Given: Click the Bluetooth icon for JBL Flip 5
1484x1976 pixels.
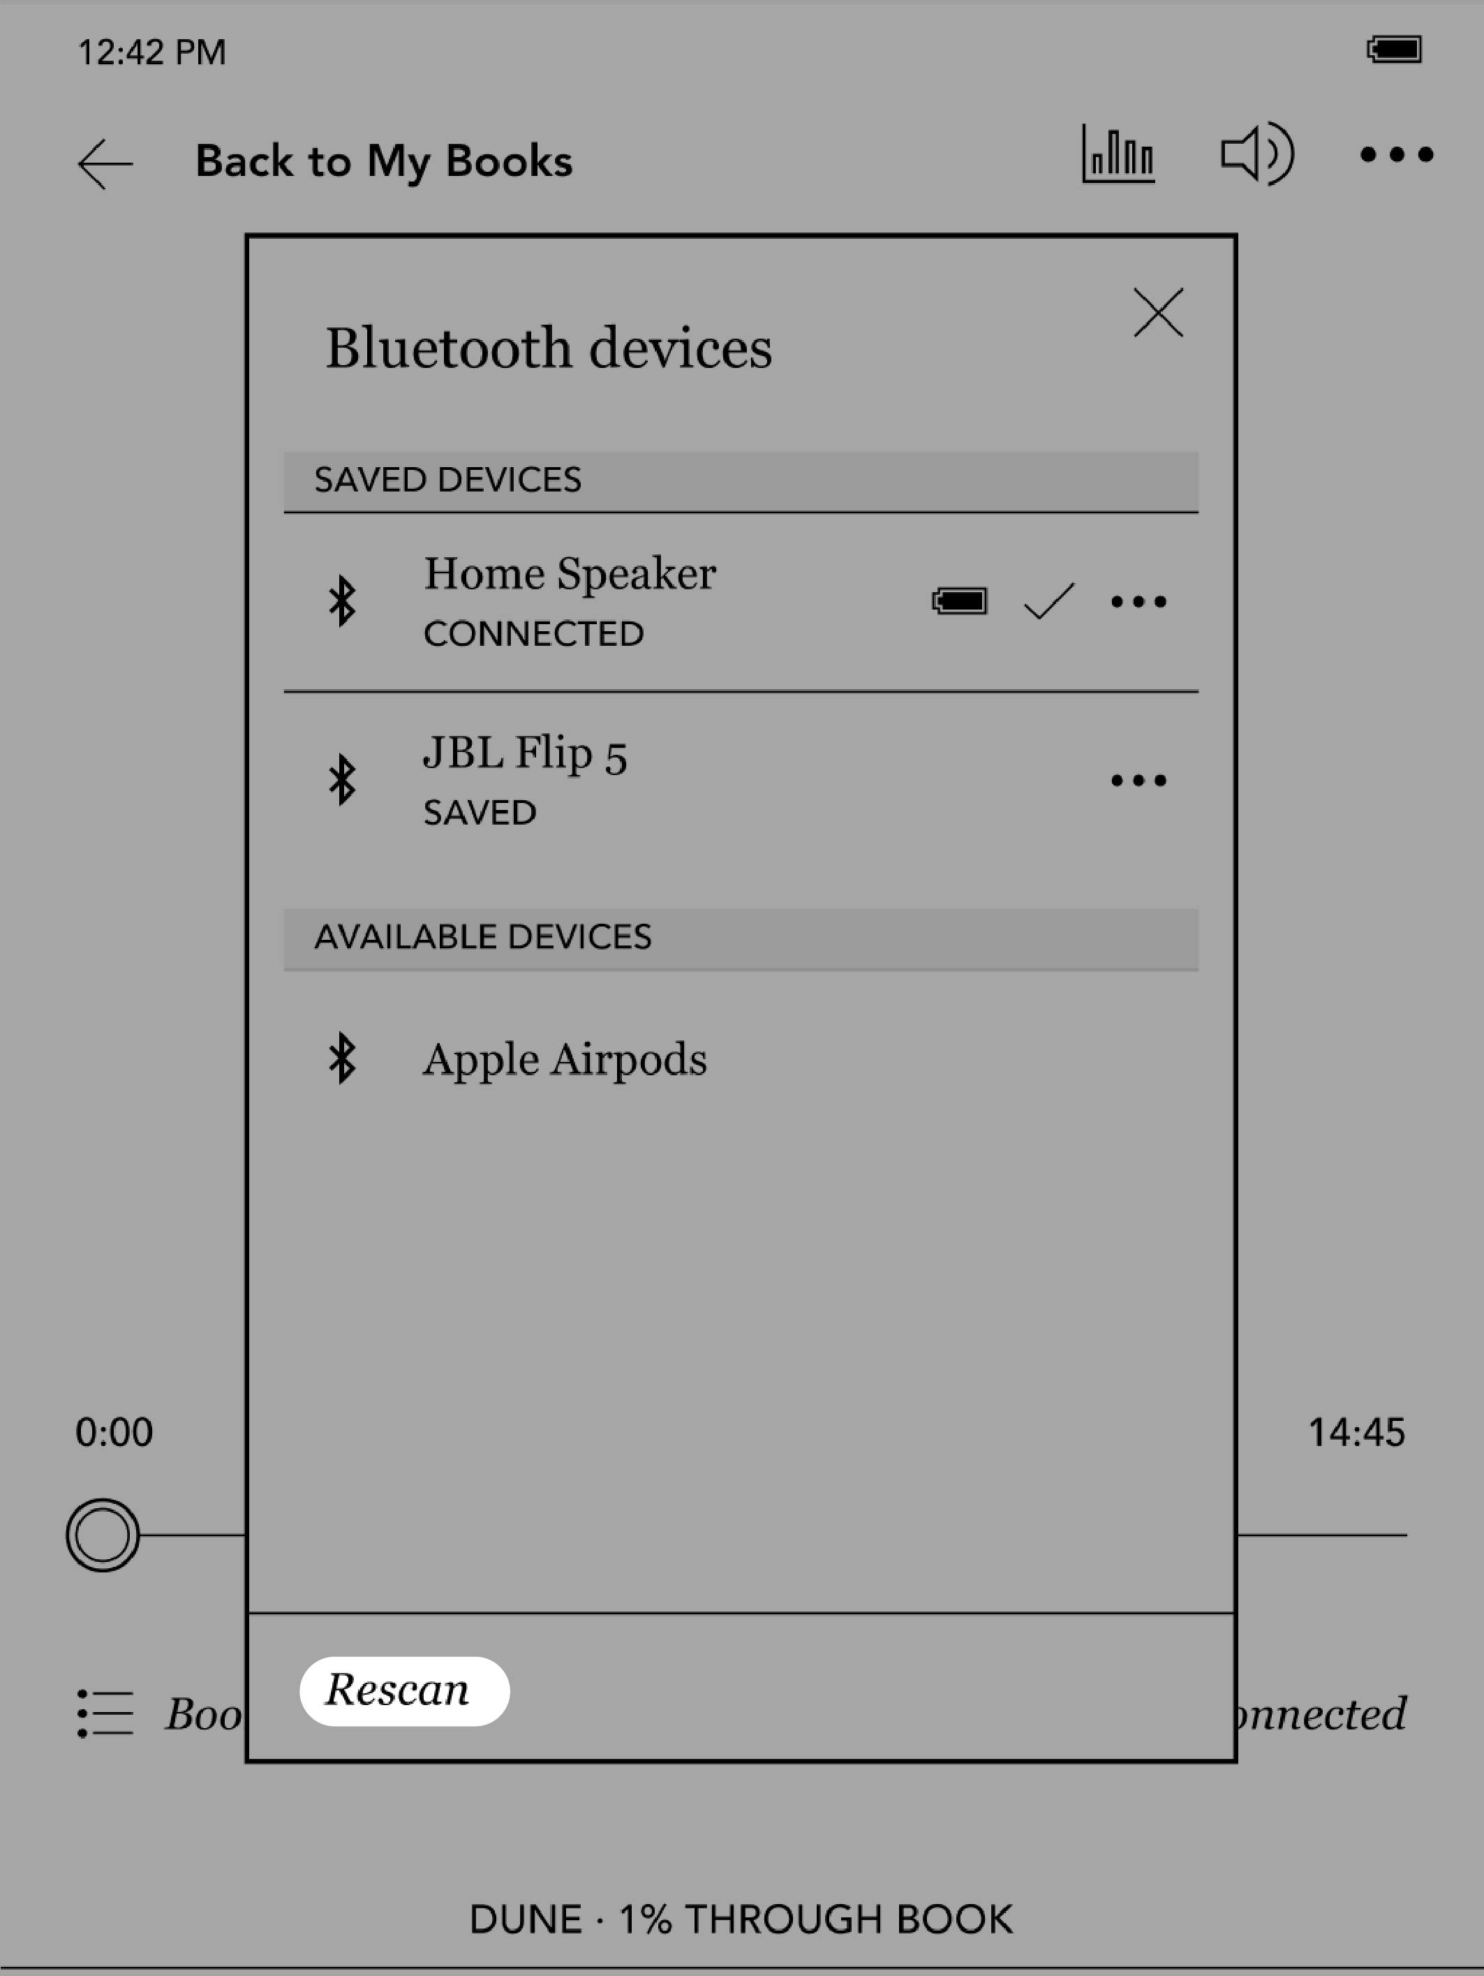Looking at the screenshot, I should coord(345,780).
